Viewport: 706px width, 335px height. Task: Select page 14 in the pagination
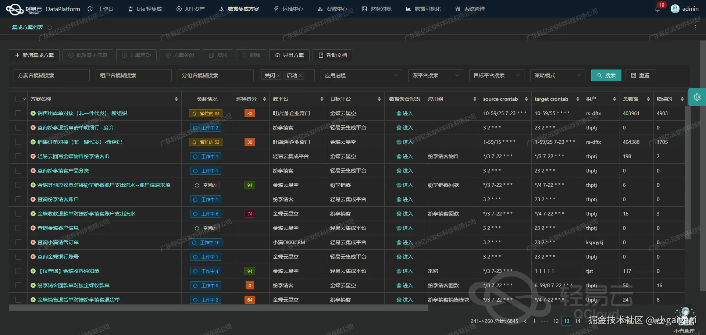[x=577, y=321]
